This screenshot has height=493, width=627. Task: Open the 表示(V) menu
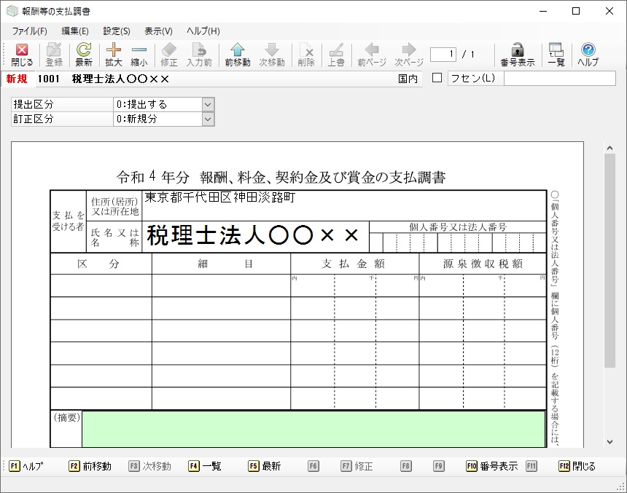(x=158, y=31)
